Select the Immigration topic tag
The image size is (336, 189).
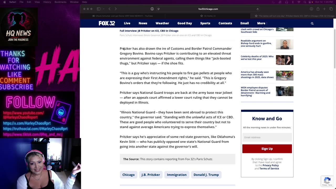[177, 175]
